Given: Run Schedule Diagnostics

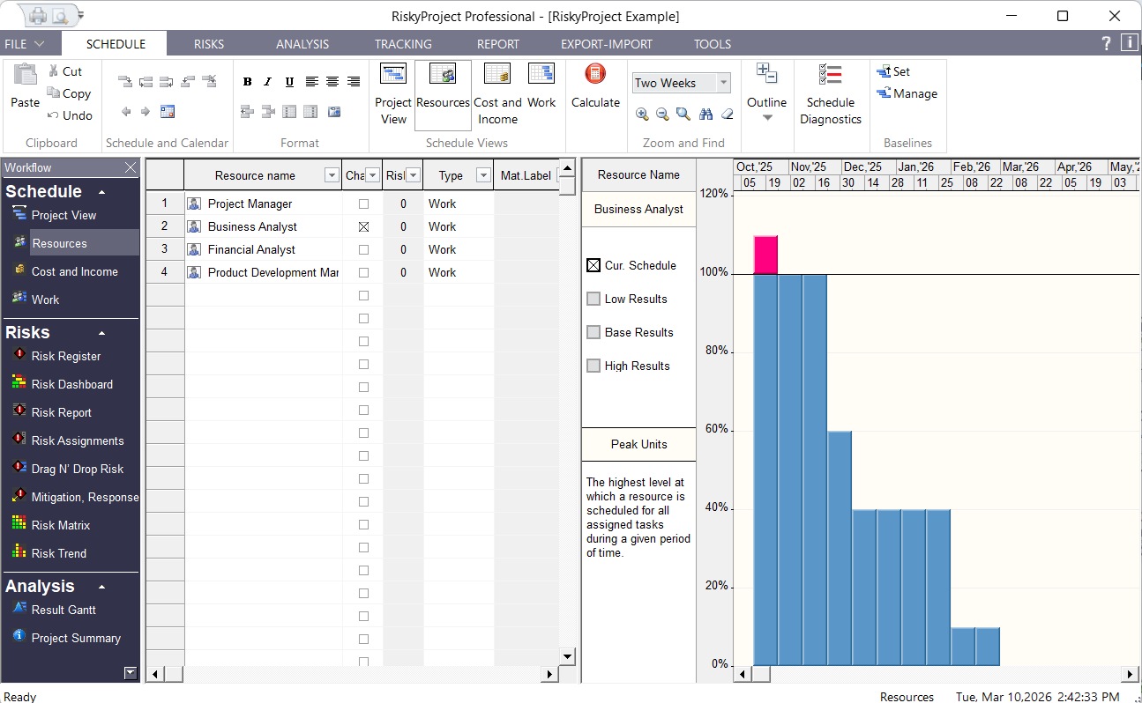Looking at the screenshot, I should tap(830, 97).
